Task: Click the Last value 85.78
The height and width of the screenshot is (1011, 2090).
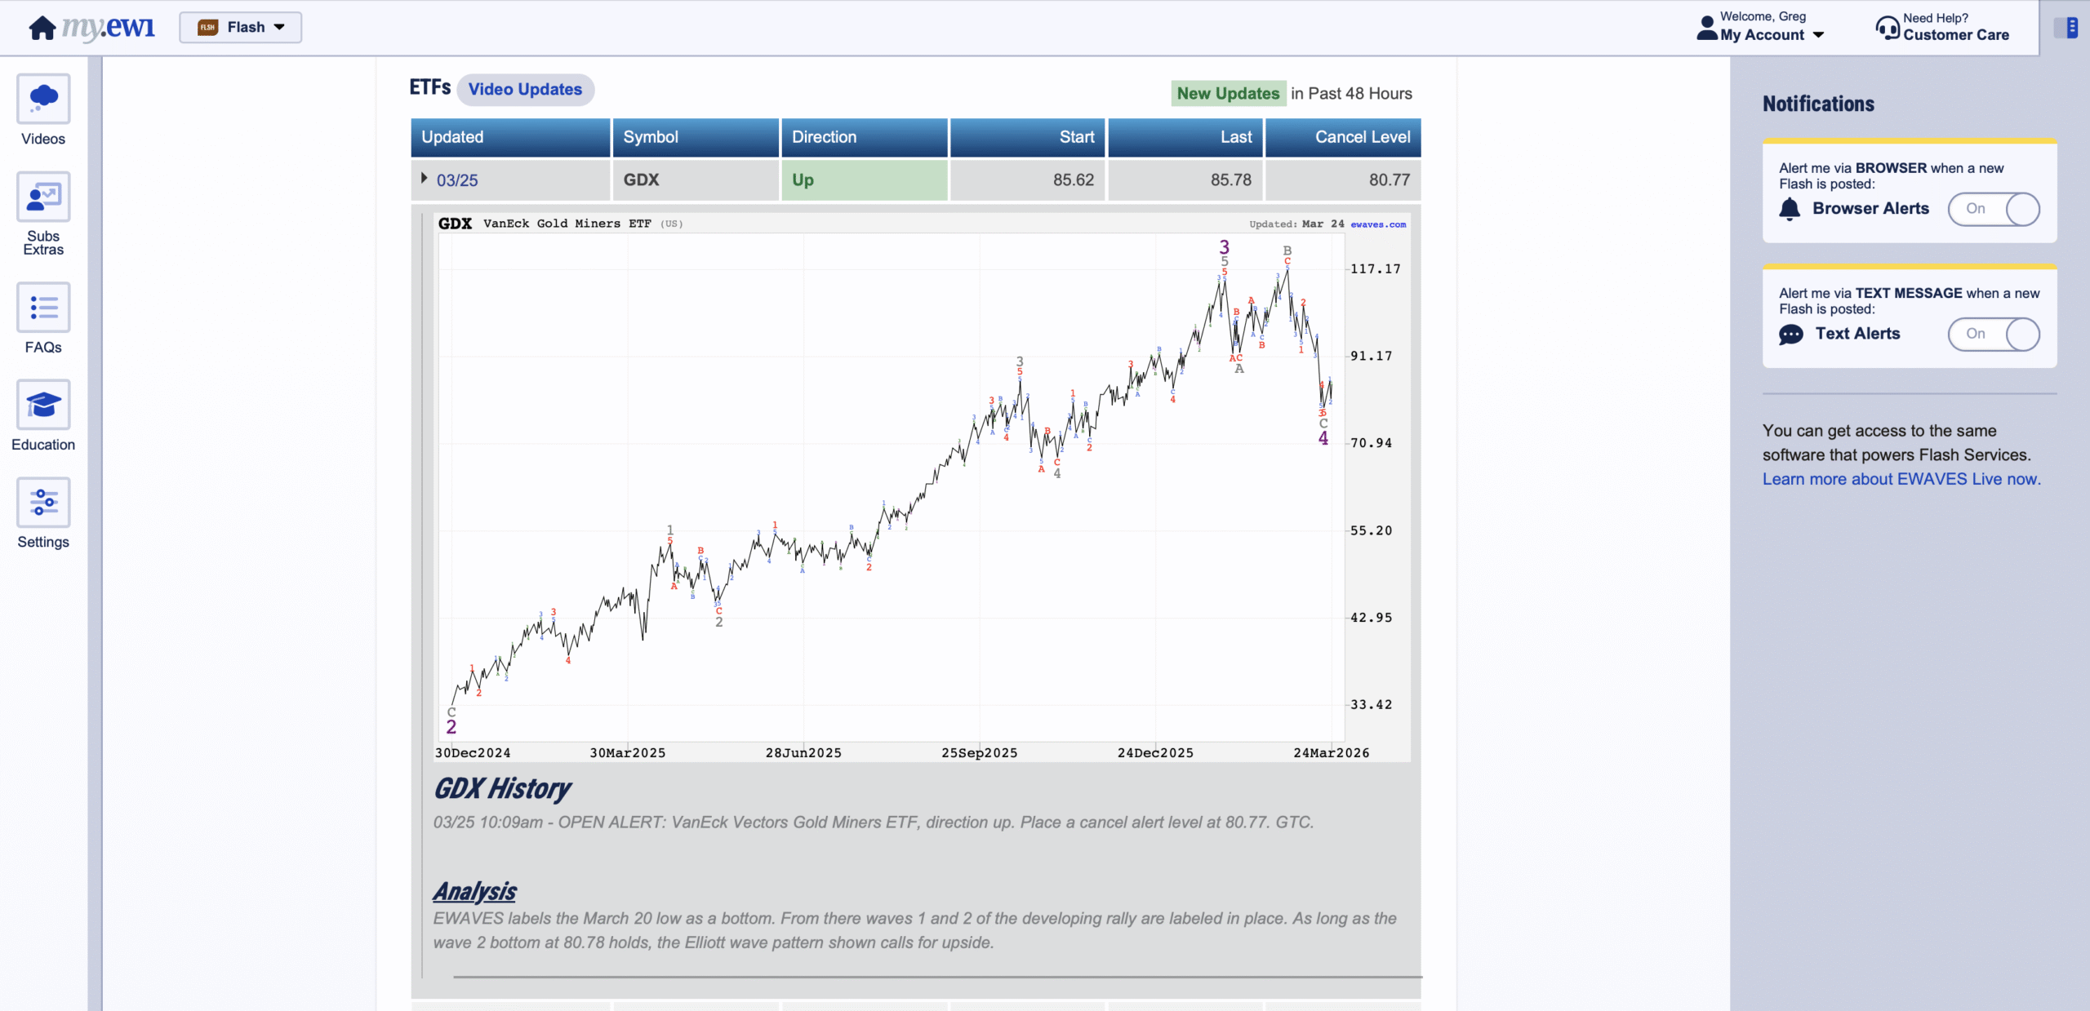Action: coord(1230,180)
